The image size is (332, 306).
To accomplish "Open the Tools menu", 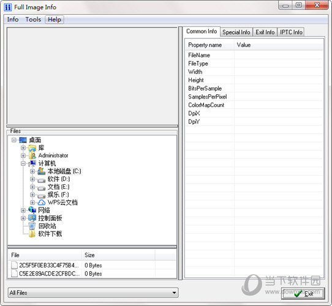I will point(33,20).
